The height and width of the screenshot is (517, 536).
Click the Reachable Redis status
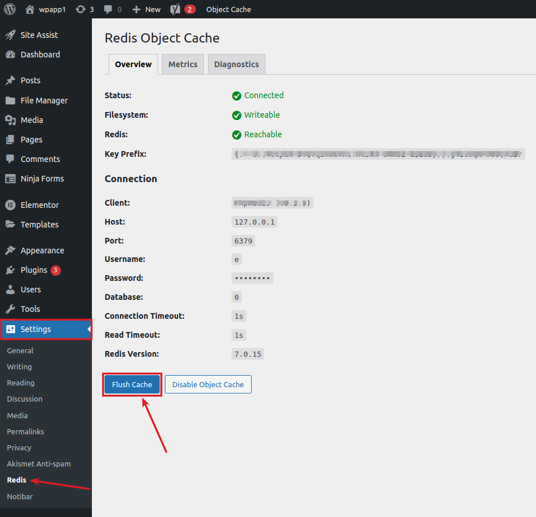coord(263,134)
